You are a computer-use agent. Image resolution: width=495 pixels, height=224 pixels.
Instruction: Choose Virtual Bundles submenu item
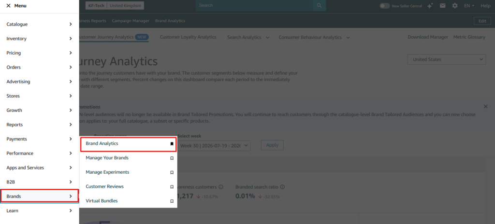point(128,201)
